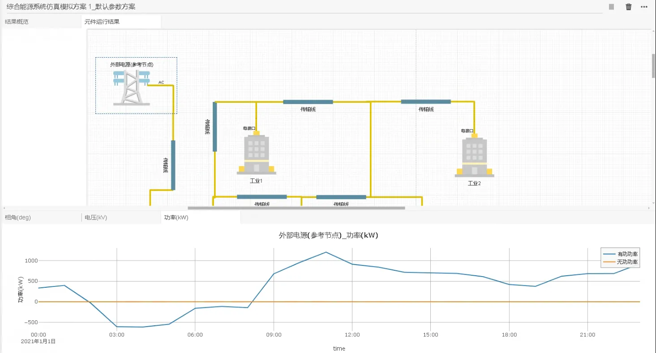Click the 12:00 time axis label
Viewport: 656px width, 353px height.
[x=352, y=335]
